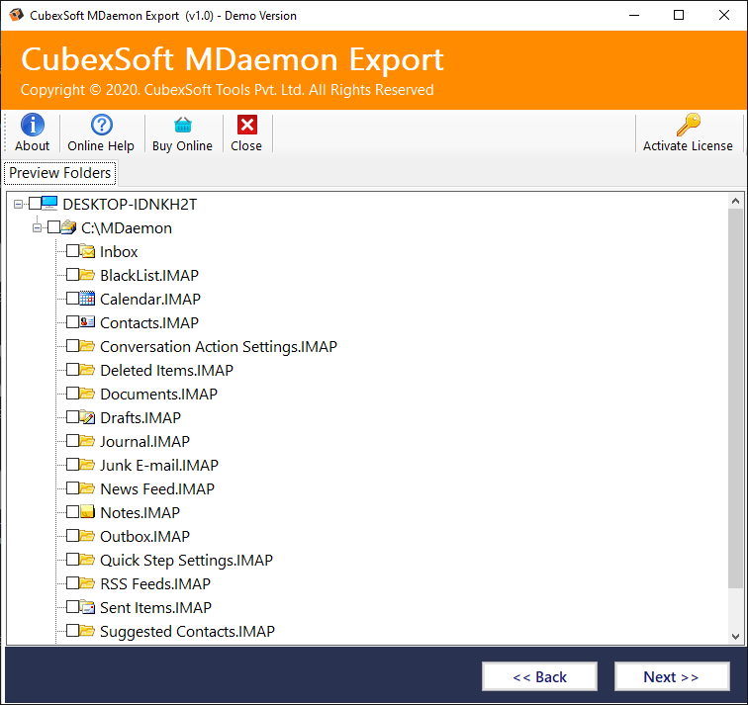Go back with the << Back button
This screenshot has height=705, width=748.
click(539, 676)
